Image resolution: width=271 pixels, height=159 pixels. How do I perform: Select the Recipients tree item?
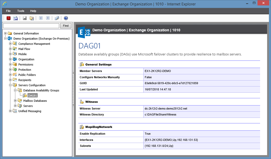[25, 80]
